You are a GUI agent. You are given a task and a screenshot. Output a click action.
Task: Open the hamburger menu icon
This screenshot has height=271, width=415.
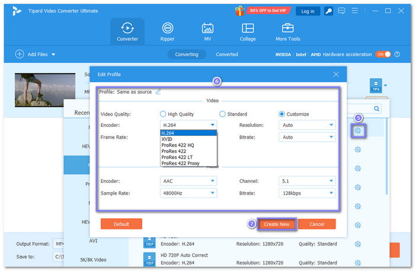point(355,11)
